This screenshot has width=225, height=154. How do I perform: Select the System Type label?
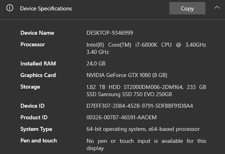pyautogui.click(x=36, y=129)
